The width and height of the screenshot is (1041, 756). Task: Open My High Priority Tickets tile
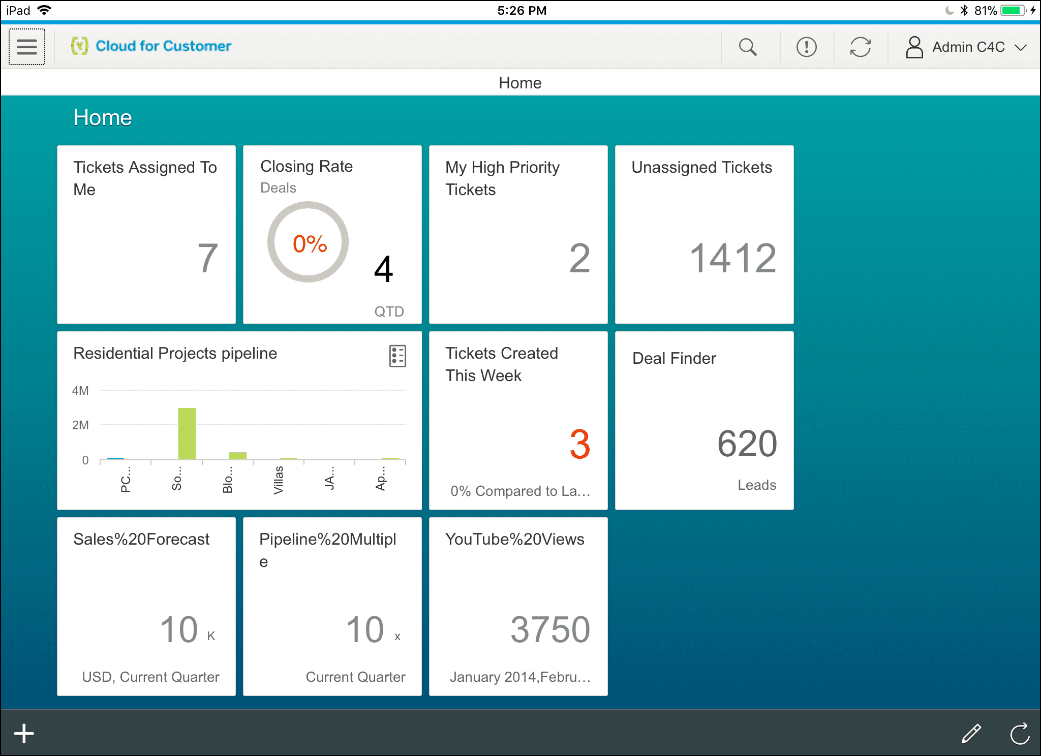click(x=518, y=235)
